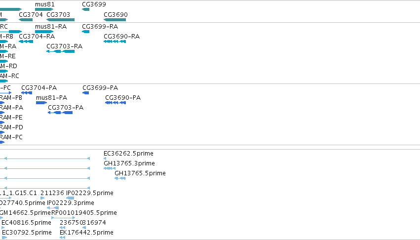
Task: Click the GH13765.3prime EST glyph
Action: 110,168
